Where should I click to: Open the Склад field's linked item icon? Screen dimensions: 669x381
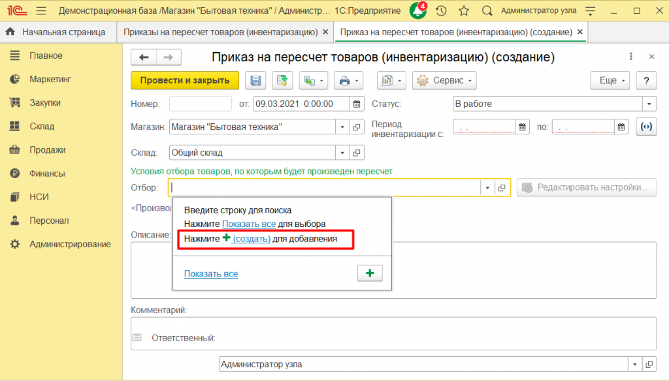click(x=357, y=153)
